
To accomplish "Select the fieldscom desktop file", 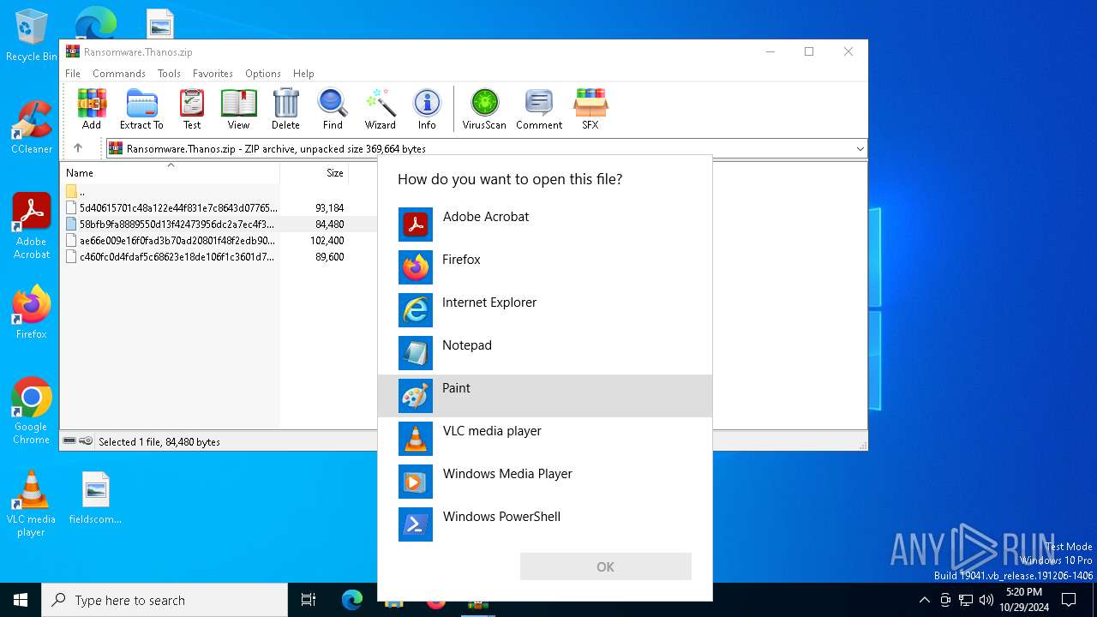I will click(95, 498).
